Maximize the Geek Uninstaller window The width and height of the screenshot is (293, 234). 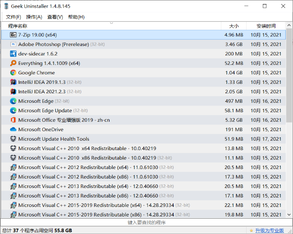265,6
